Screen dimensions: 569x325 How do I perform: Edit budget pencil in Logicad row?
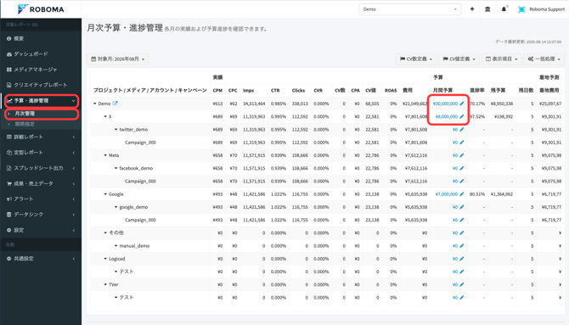(462, 259)
